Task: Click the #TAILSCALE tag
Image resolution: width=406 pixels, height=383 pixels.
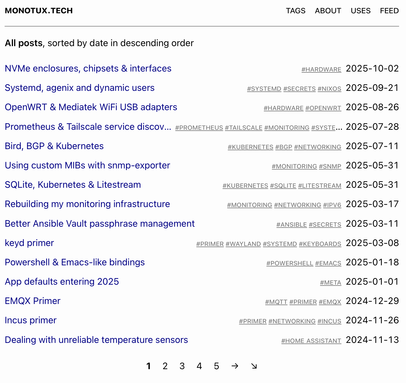Action: coord(243,128)
